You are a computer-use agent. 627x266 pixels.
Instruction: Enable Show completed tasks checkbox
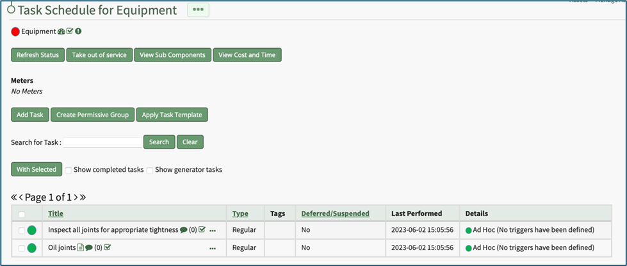[x=68, y=170]
